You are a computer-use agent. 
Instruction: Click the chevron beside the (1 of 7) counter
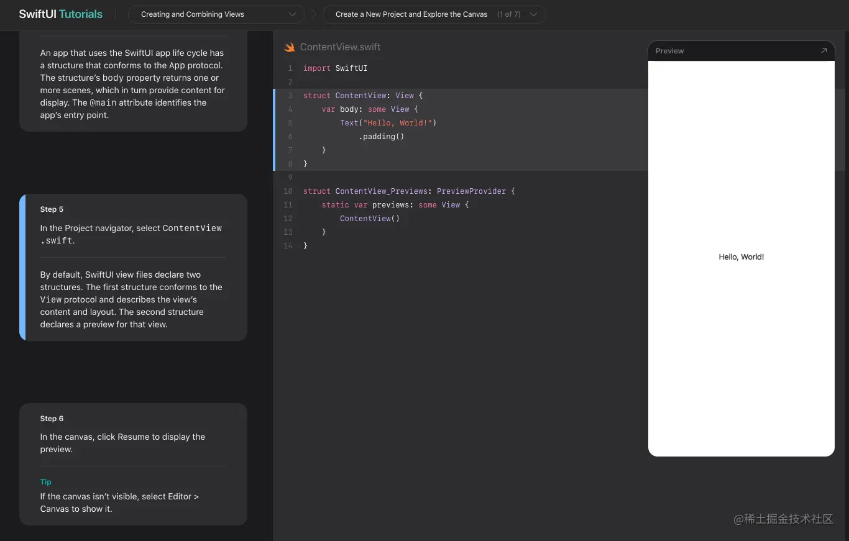pyautogui.click(x=533, y=14)
